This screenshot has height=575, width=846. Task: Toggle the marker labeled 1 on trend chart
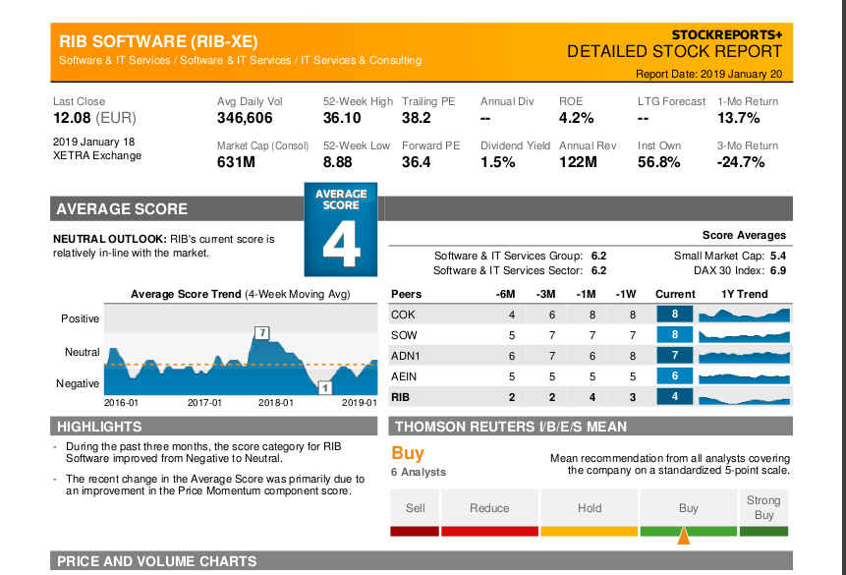point(324,389)
